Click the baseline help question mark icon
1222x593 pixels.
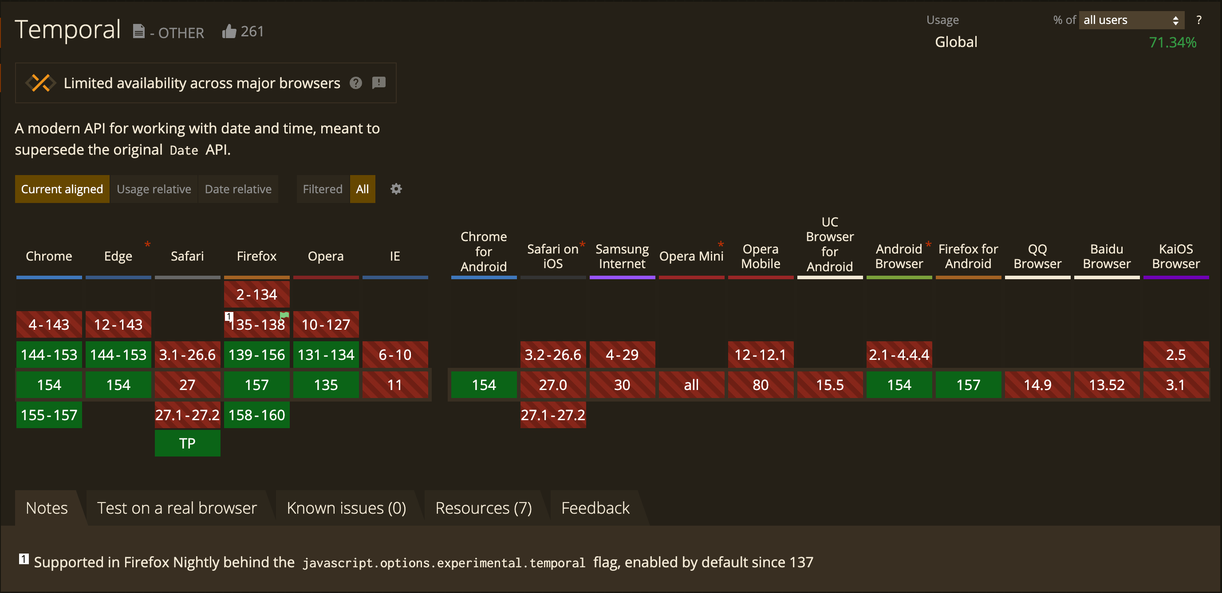356,83
